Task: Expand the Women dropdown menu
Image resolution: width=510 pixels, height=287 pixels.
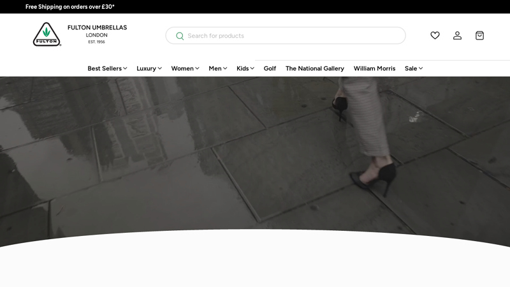Action: (x=185, y=68)
